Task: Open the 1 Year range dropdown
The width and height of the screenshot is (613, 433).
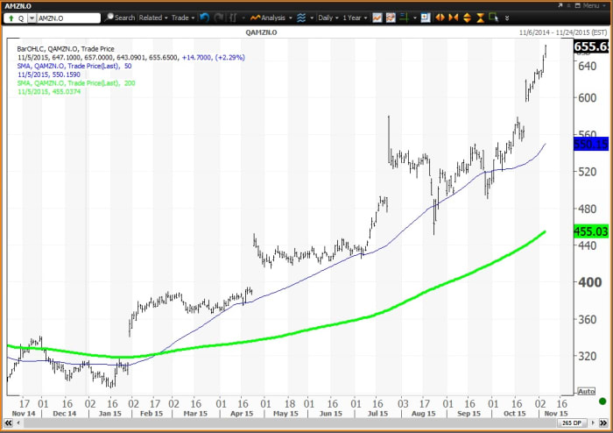Action: point(355,18)
